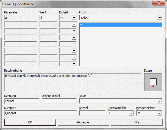Click the Beschreibung text area
This screenshot has height=130, width=167.
pos(73,82)
